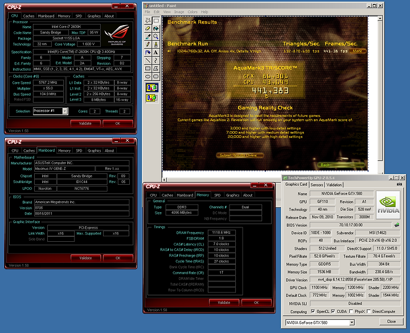Image resolution: width=410 pixels, height=333 pixels.
Task: Choose the Eraser tool in Paint
Action: pyautogui.click(x=148, y=29)
